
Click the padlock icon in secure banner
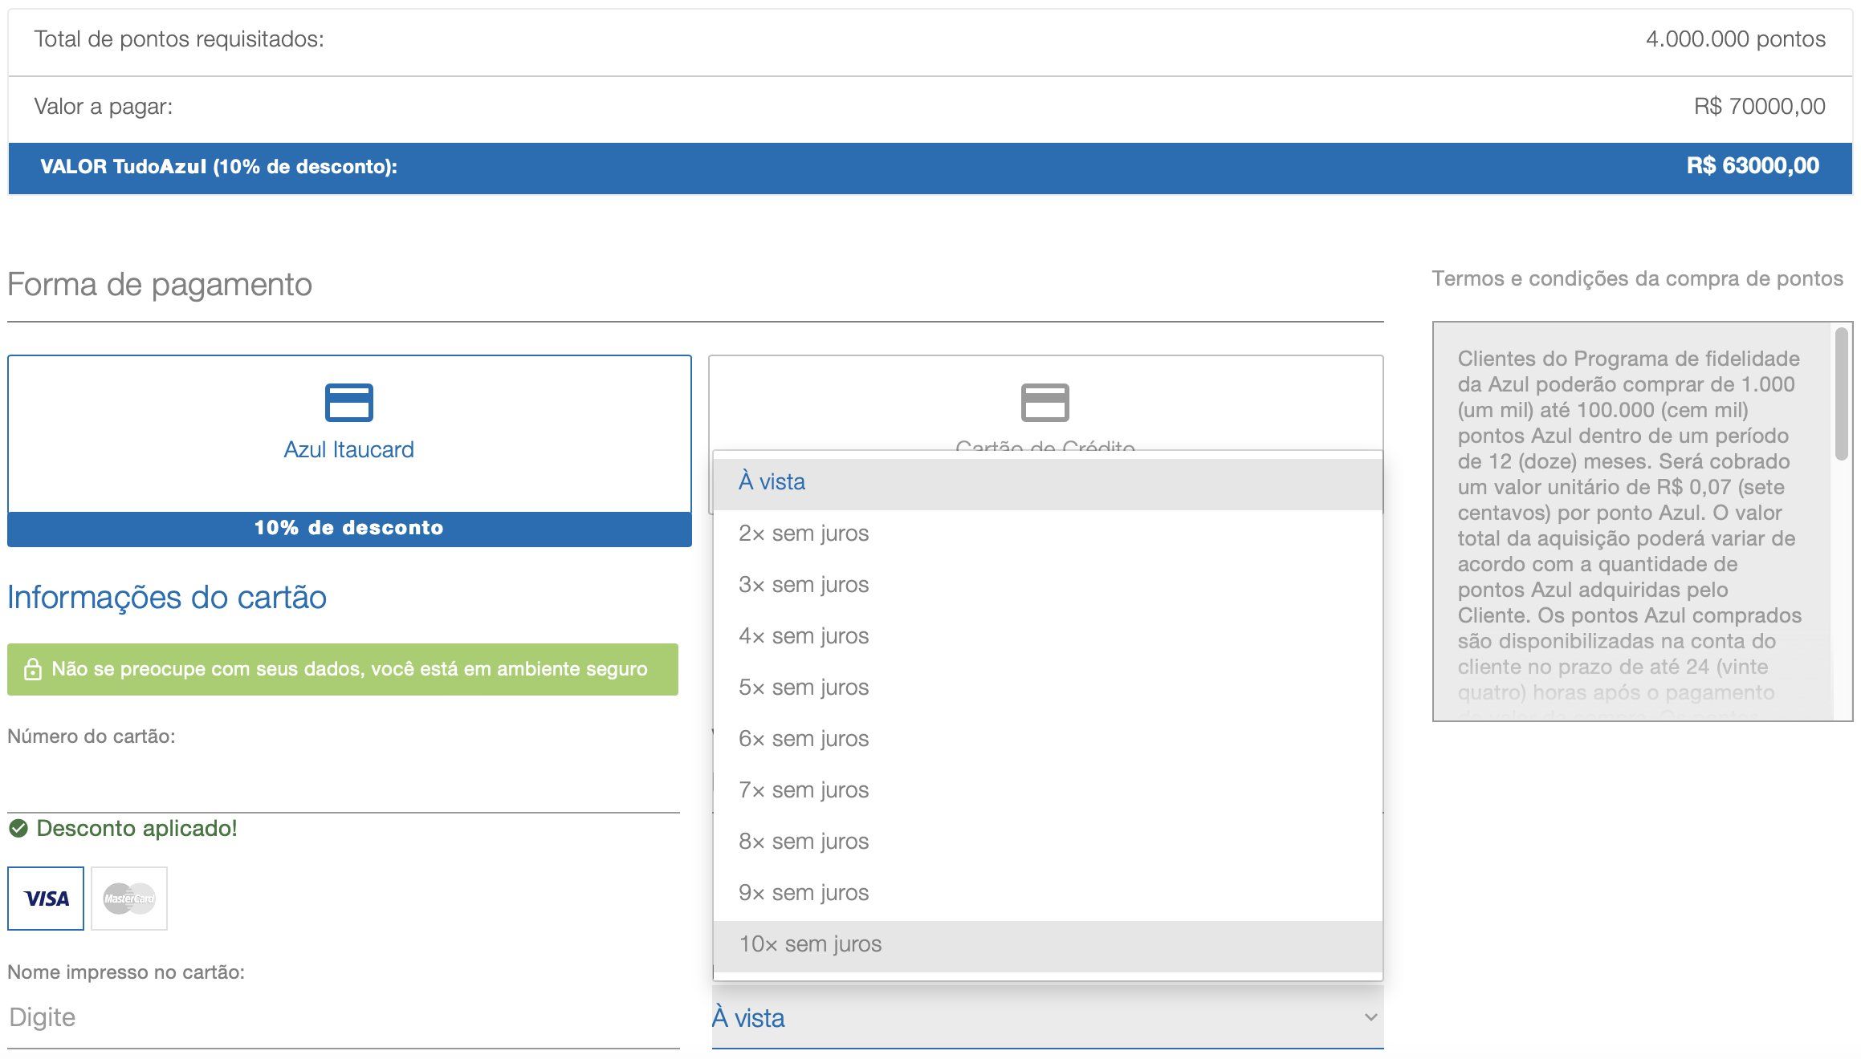pyautogui.click(x=33, y=669)
